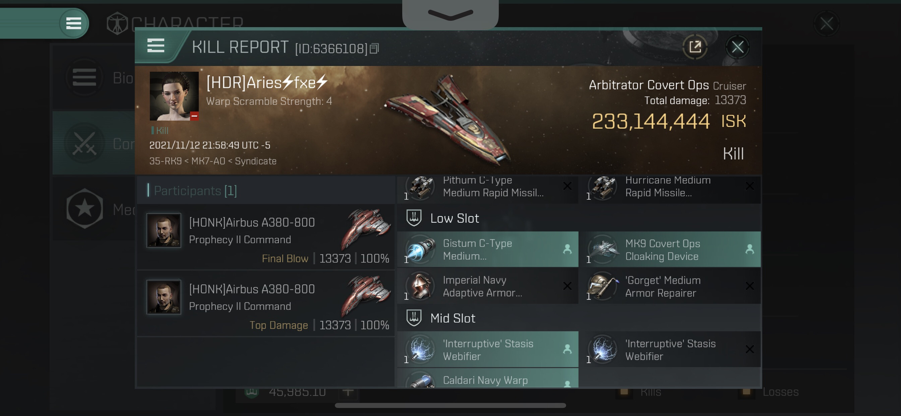Image resolution: width=901 pixels, height=416 pixels.
Task: Pull down the top chevron handle
Action: click(450, 14)
